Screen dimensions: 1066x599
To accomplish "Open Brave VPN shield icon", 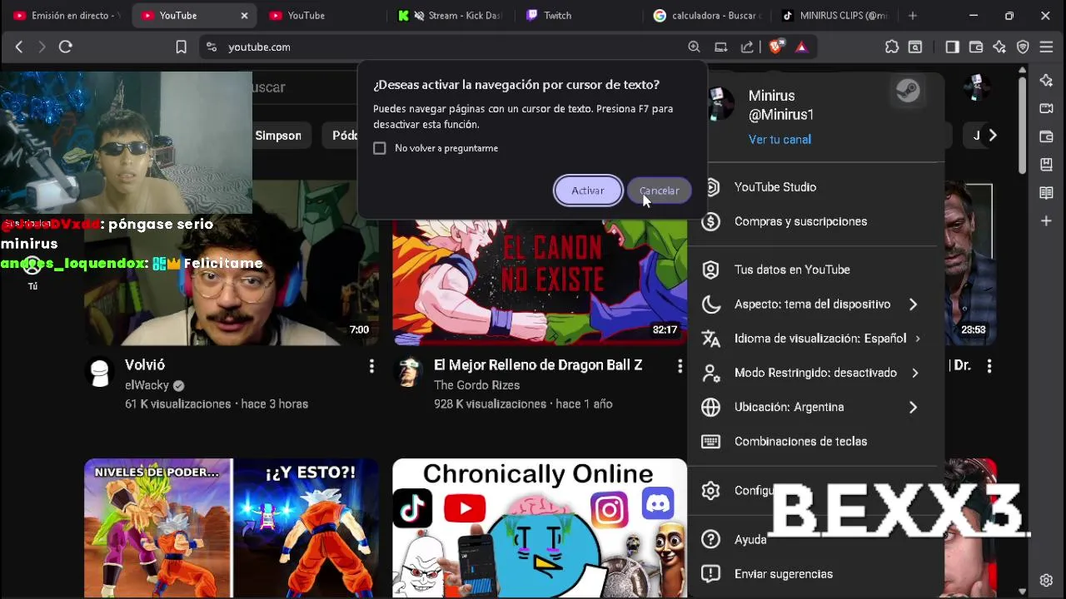I will pos(1023,47).
